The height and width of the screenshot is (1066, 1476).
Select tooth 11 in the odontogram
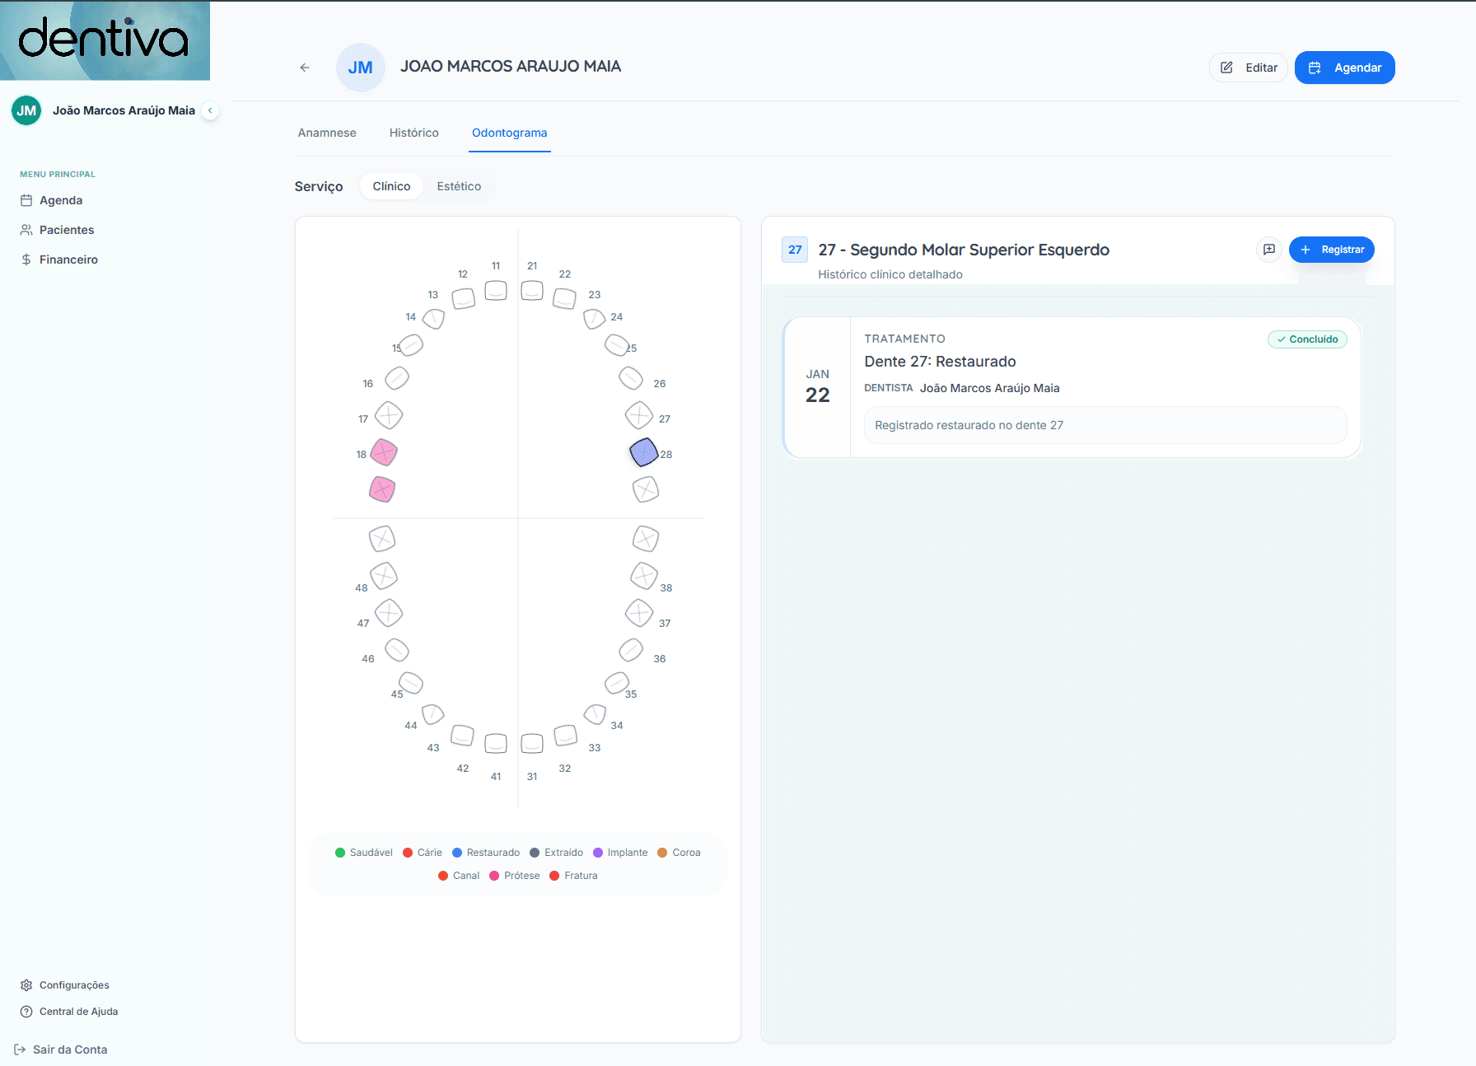[496, 290]
